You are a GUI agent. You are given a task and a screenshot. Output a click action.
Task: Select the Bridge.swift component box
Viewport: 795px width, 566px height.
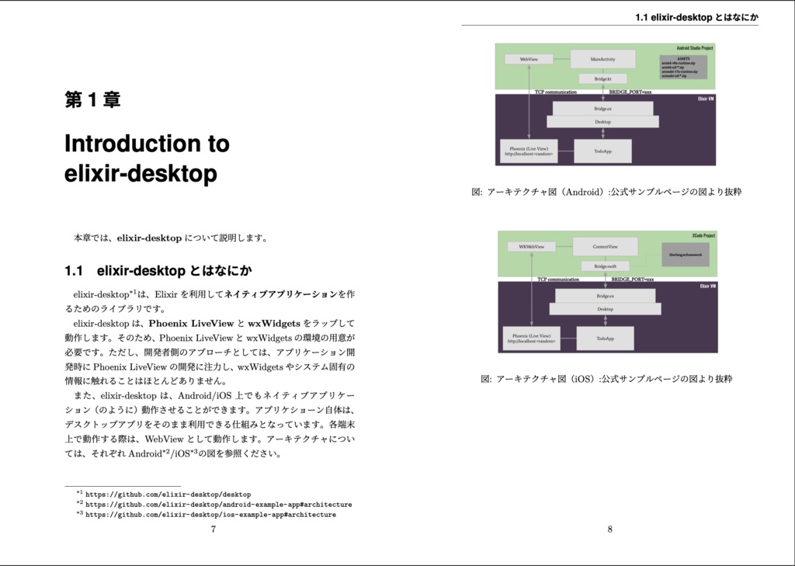604,265
